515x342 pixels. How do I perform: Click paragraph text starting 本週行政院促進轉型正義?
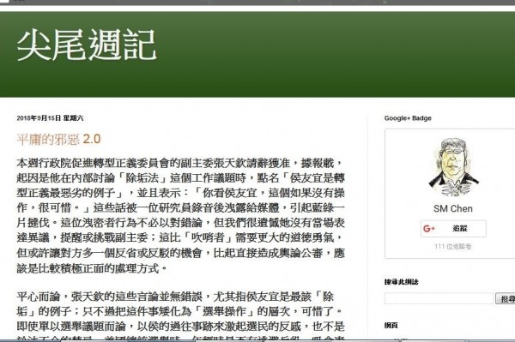pyautogui.click(x=180, y=215)
